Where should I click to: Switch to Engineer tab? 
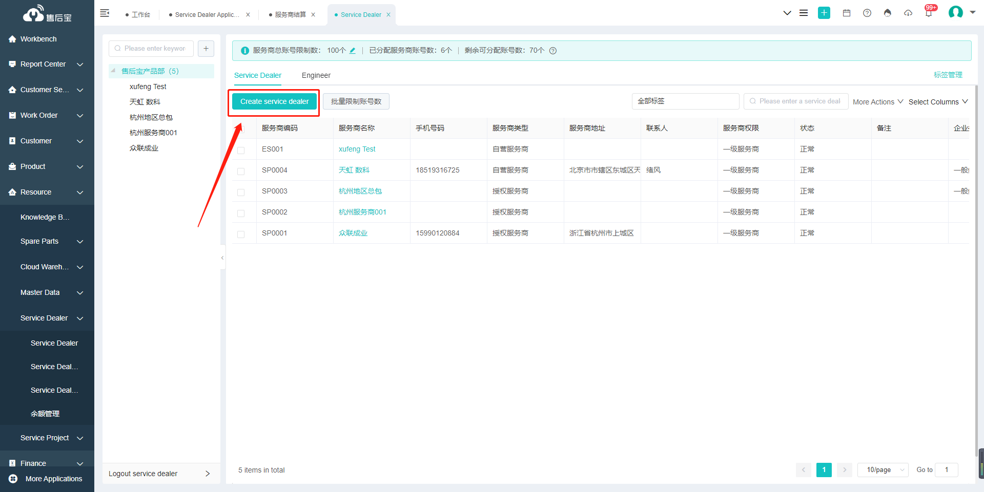(316, 75)
